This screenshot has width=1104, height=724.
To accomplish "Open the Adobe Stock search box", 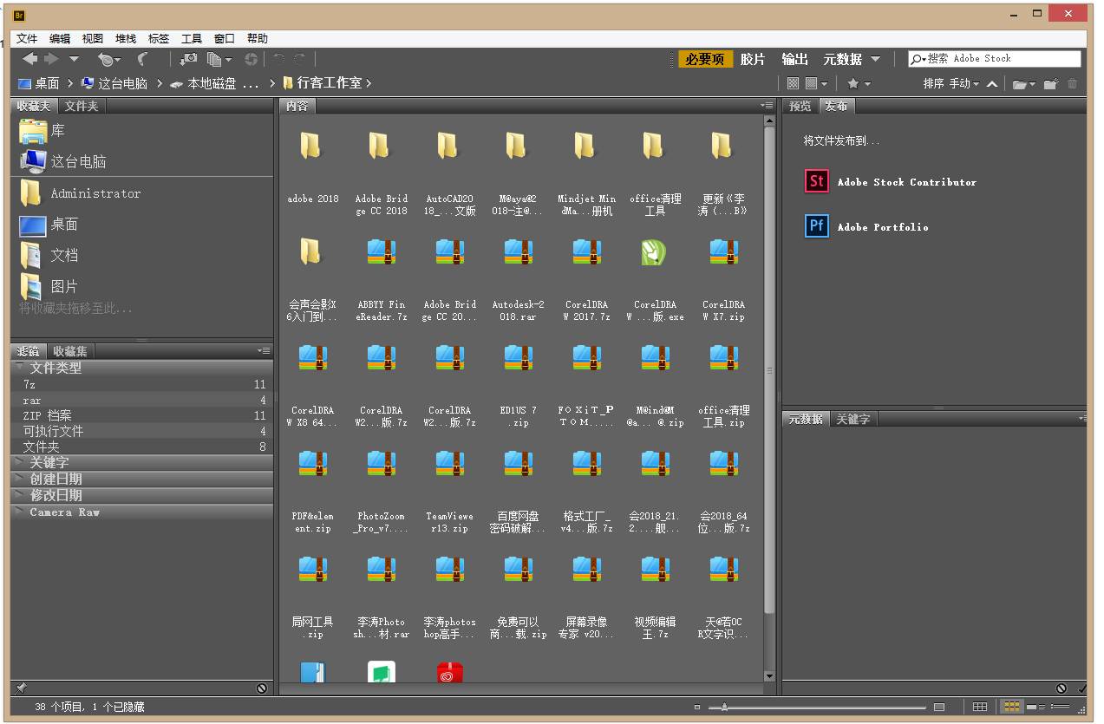I will coord(994,58).
